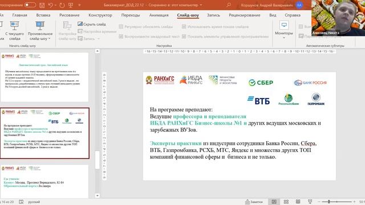Image resolution: width=365 pixels, height=205 pixels.
Task: Toggle the AutoSave switch
Action: pos(30,5)
